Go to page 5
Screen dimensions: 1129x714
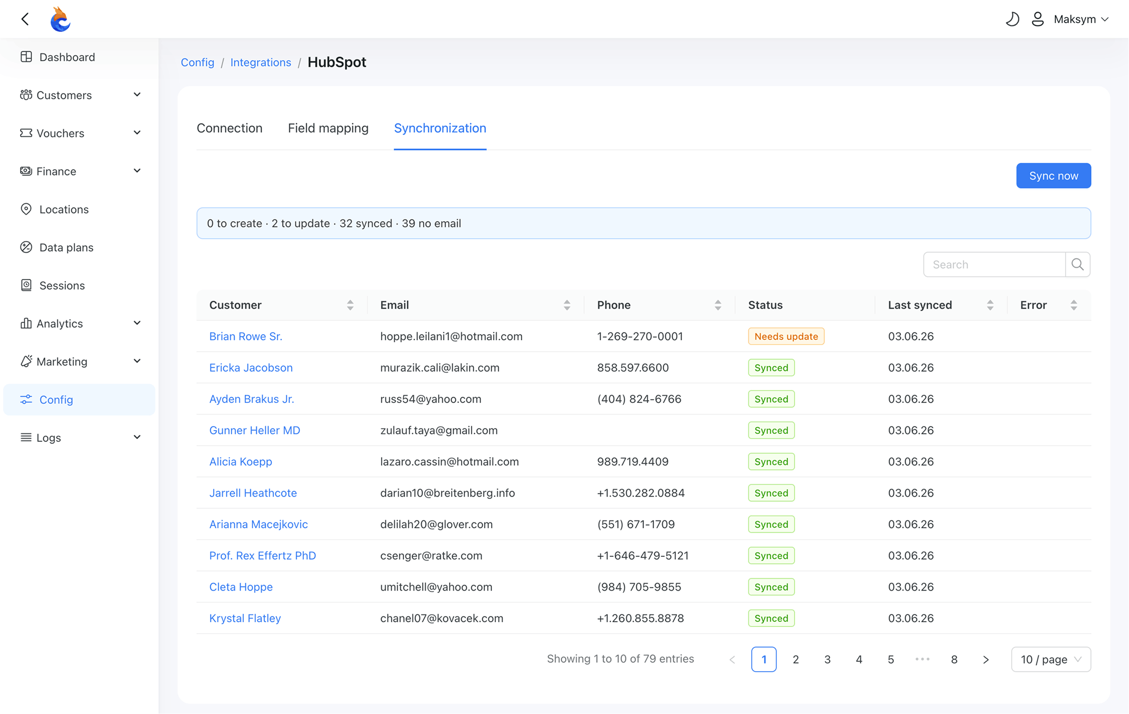891,660
